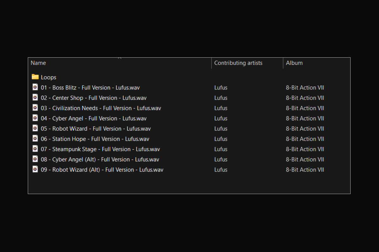
Task: Select the Loops folder name
Action: (x=49, y=77)
